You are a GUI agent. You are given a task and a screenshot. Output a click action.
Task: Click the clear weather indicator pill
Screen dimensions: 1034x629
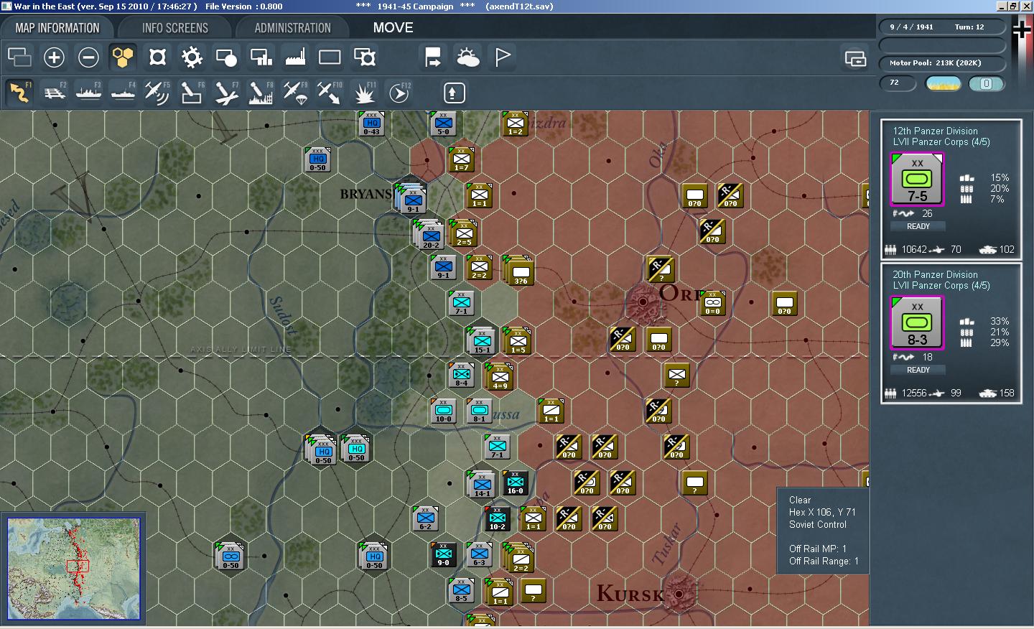click(944, 83)
